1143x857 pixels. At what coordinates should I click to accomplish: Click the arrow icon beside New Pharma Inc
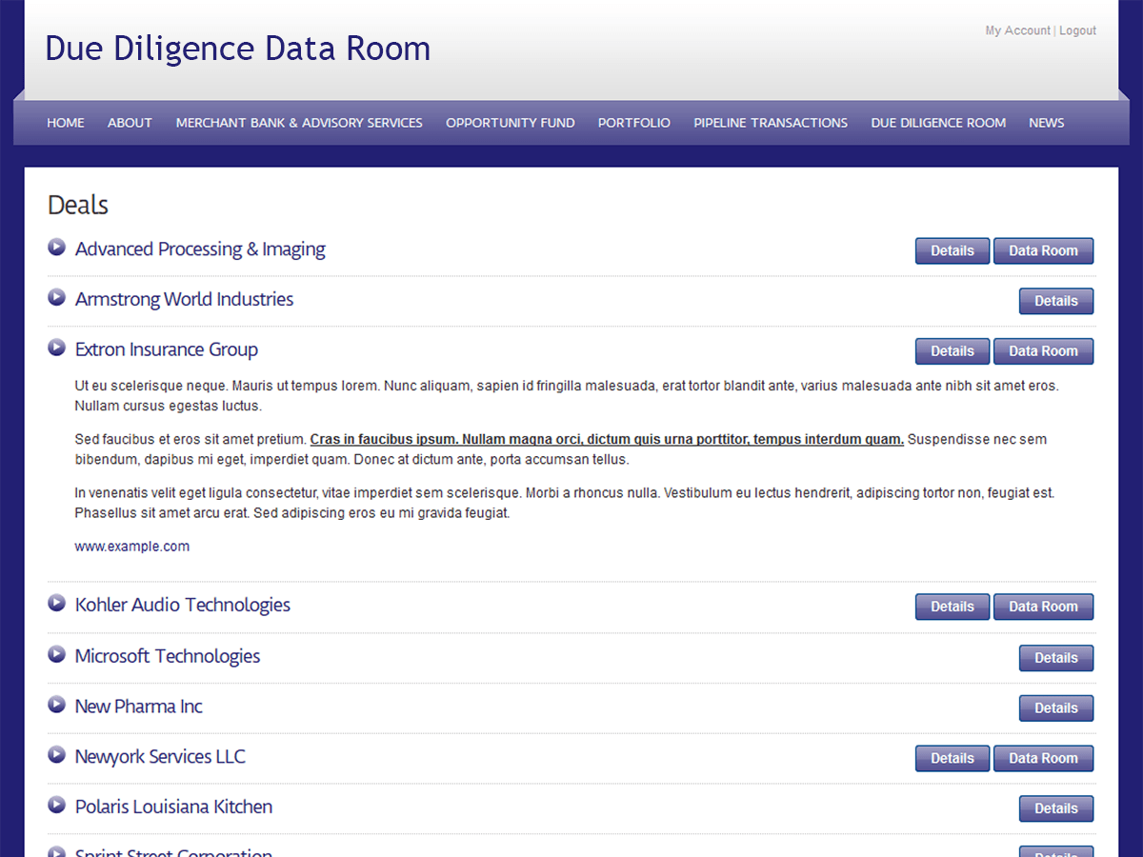pos(56,704)
